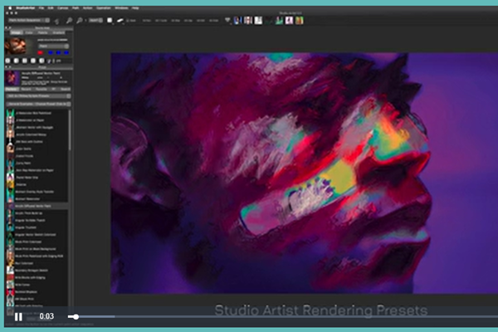Select the BW Block Print preset
Image resolution: width=498 pixels, height=332 pixels.
[37, 299]
